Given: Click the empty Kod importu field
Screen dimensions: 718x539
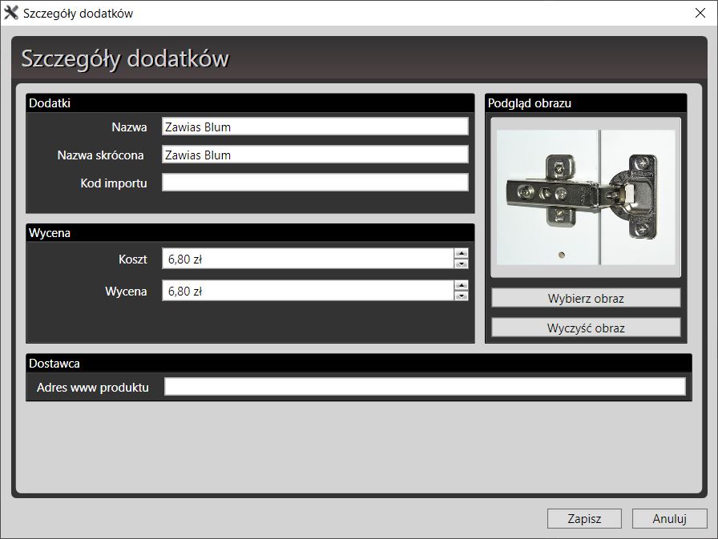Looking at the screenshot, I should pos(314,183).
